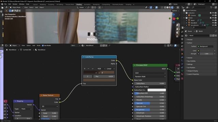Image resolution: width=218 pixels, height=122 pixels.
Task: Switch viewport shading to rendered mode
Action: point(172,7)
